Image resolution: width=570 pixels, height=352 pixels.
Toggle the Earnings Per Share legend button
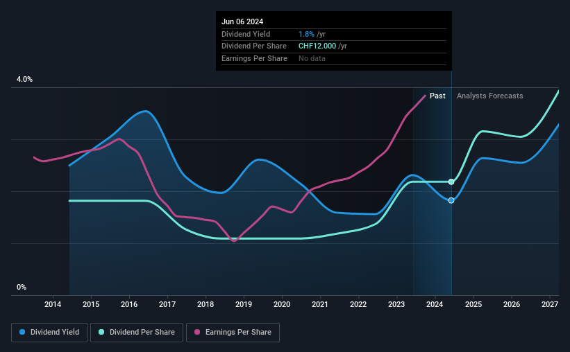pyautogui.click(x=233, y=333)
